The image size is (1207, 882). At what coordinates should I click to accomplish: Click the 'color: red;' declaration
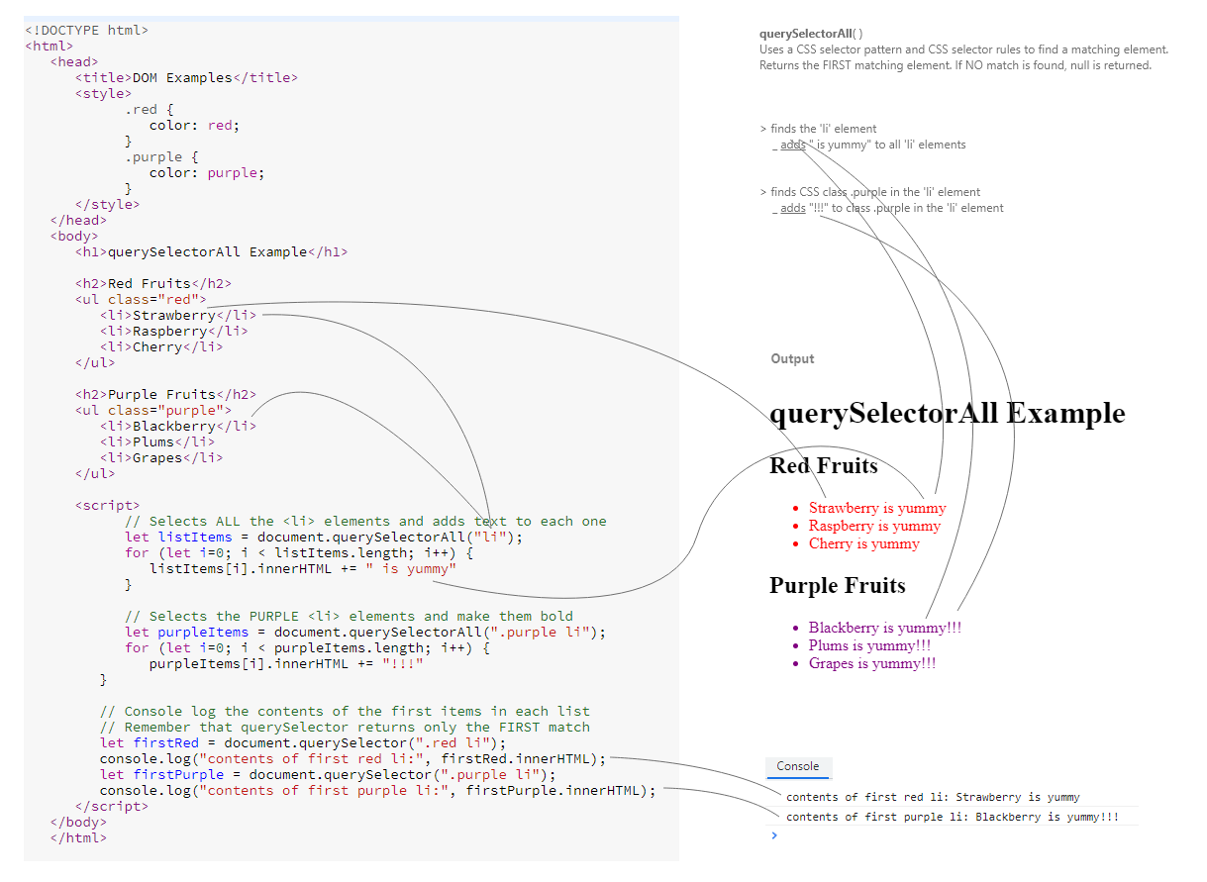(x=195, y=125)
